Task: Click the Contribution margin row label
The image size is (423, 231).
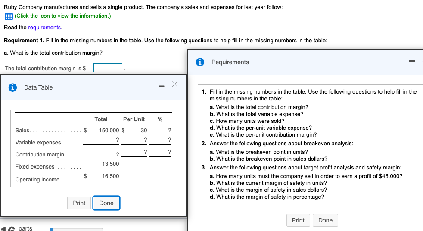Action: pyautogui.click(x=40, y=155)
